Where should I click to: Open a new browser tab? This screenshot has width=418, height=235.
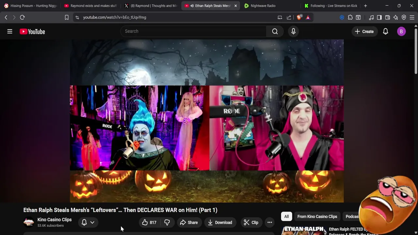point(365,6)
